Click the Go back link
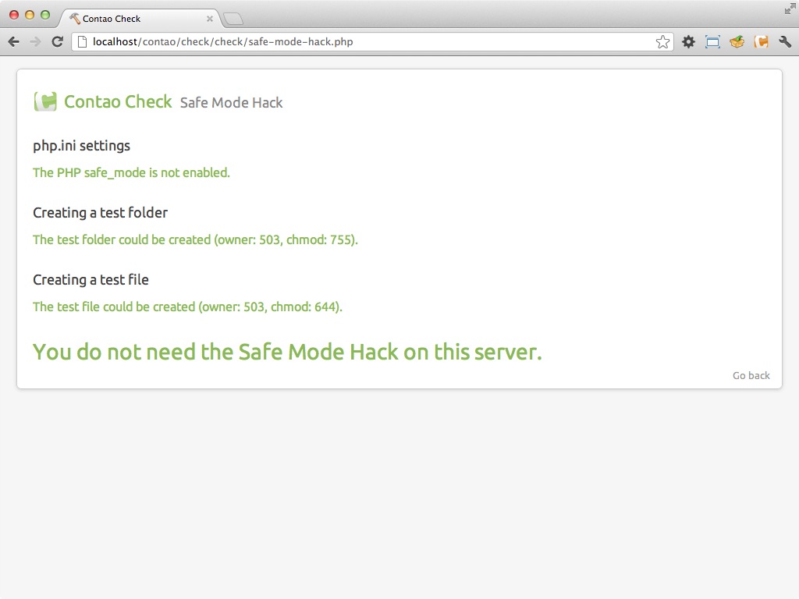799x599 pixels. pos(751,375)
